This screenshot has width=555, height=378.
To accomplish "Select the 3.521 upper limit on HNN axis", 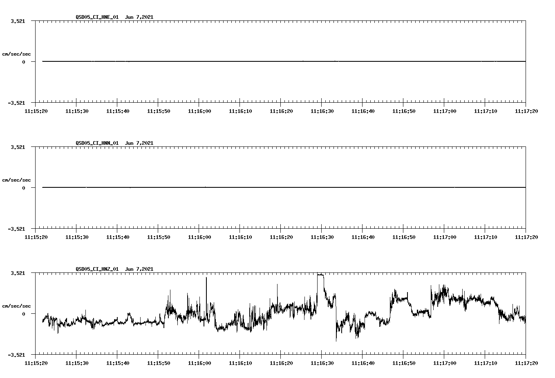I will [x=18, y=147].
